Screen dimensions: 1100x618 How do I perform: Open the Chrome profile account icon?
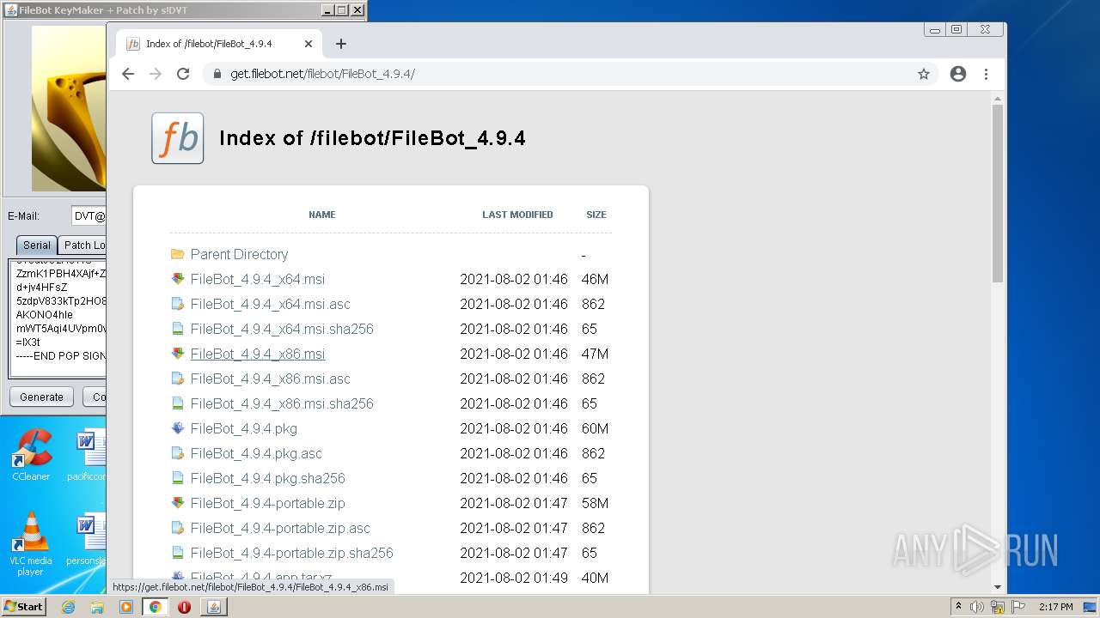(x=958, y=74)
